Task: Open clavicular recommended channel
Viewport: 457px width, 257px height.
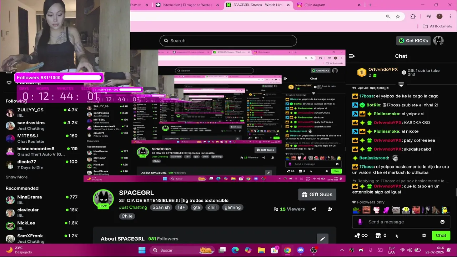Action: (42, 212)
